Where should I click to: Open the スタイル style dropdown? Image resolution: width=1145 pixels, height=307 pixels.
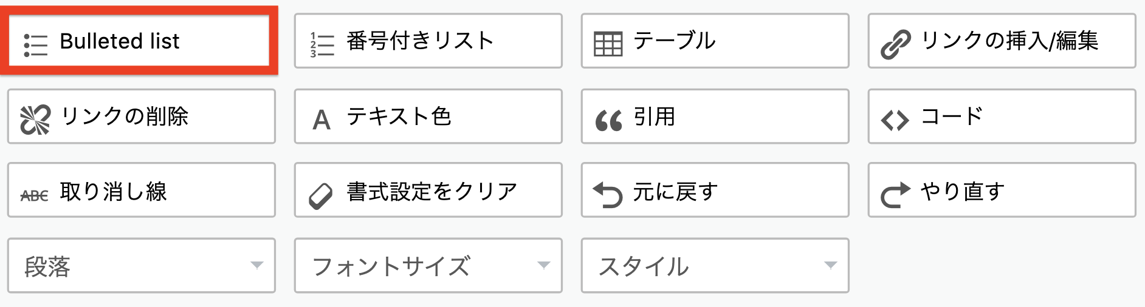[715, 265]
